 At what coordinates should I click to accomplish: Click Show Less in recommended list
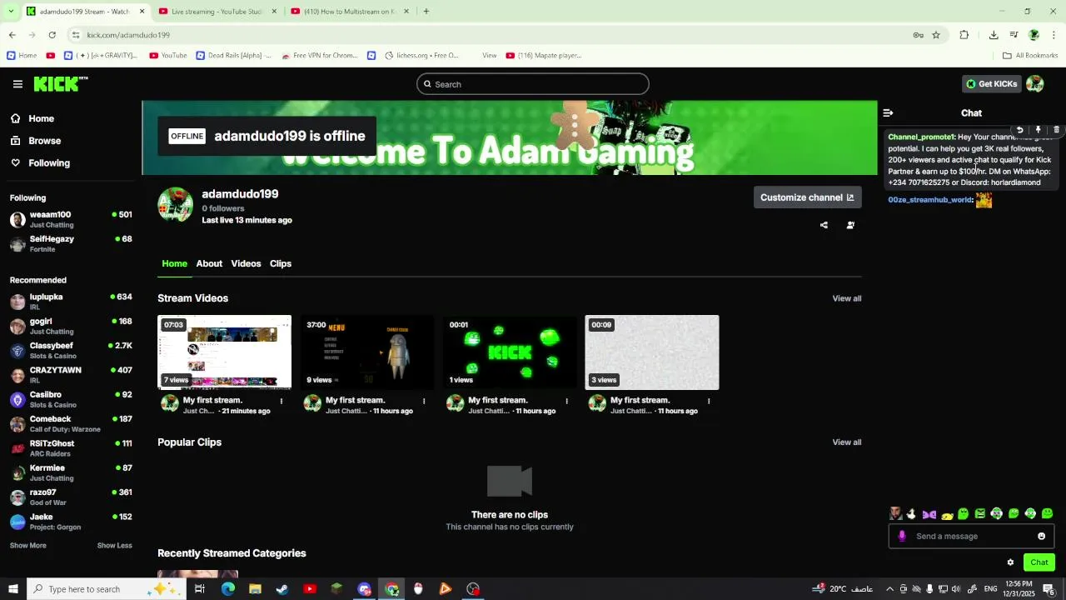click(115, 546)
